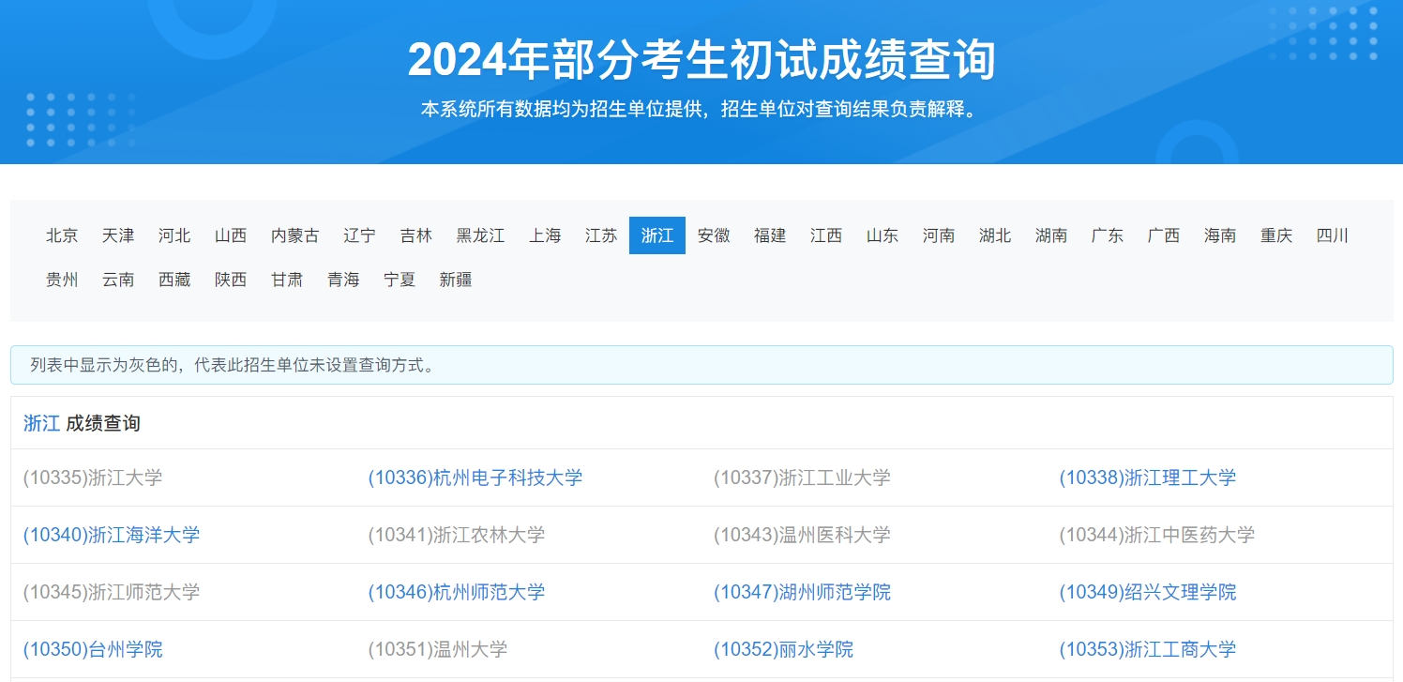Select the 吉林 province tab
The height and width of the screenshot is (682, 1403).
415,235
